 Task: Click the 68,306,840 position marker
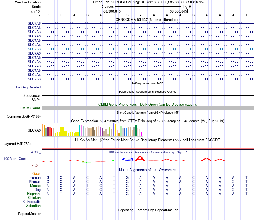(112, 11)
